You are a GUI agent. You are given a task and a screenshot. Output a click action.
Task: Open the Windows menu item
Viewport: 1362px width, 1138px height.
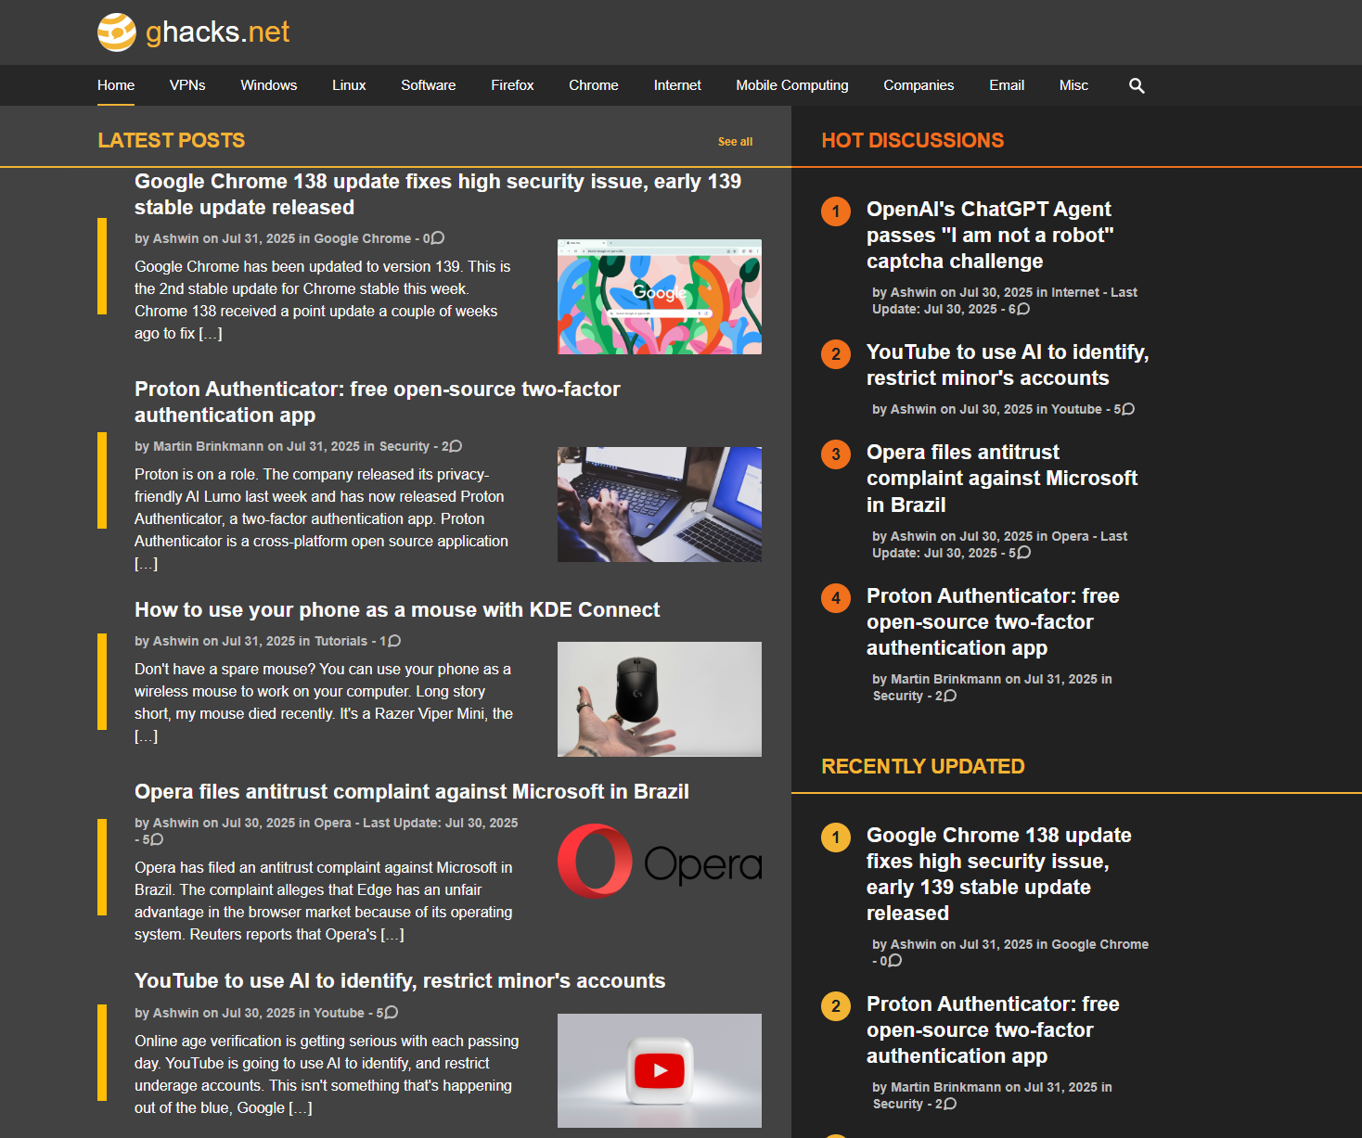point(268,85)
